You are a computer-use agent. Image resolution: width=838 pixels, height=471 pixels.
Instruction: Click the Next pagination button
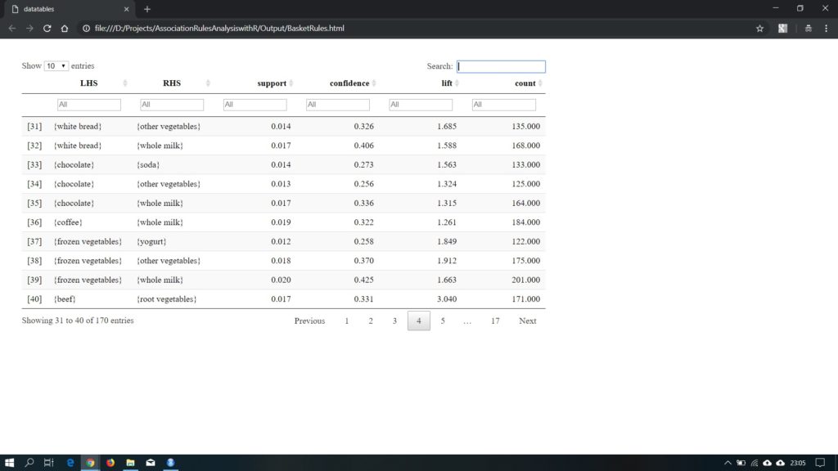coord(528,321)
